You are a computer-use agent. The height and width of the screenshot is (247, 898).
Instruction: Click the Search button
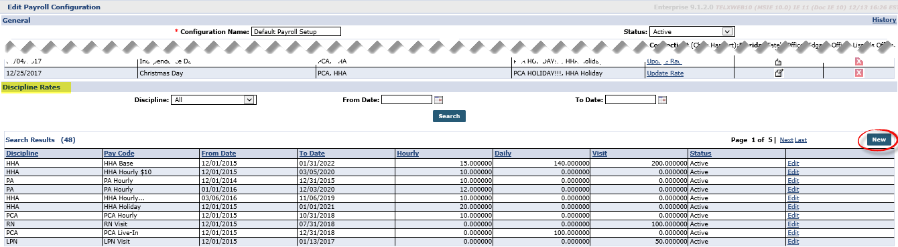tap(449, 116)
